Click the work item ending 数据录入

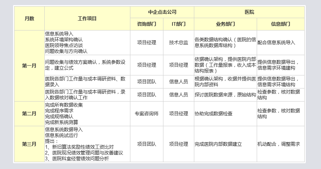[87, 82]
